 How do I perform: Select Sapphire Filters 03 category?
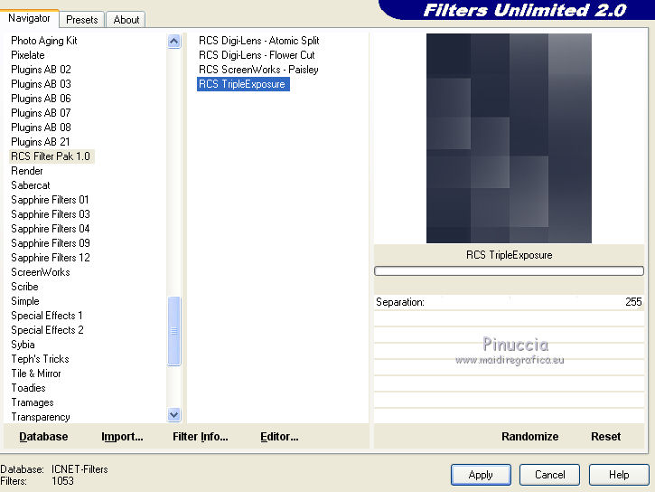50,214
